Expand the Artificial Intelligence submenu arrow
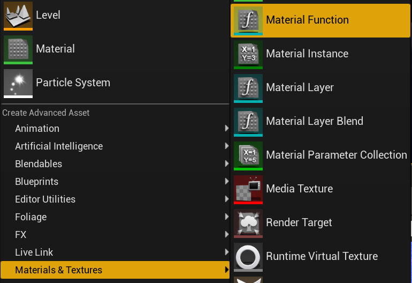 coord(227,146)
